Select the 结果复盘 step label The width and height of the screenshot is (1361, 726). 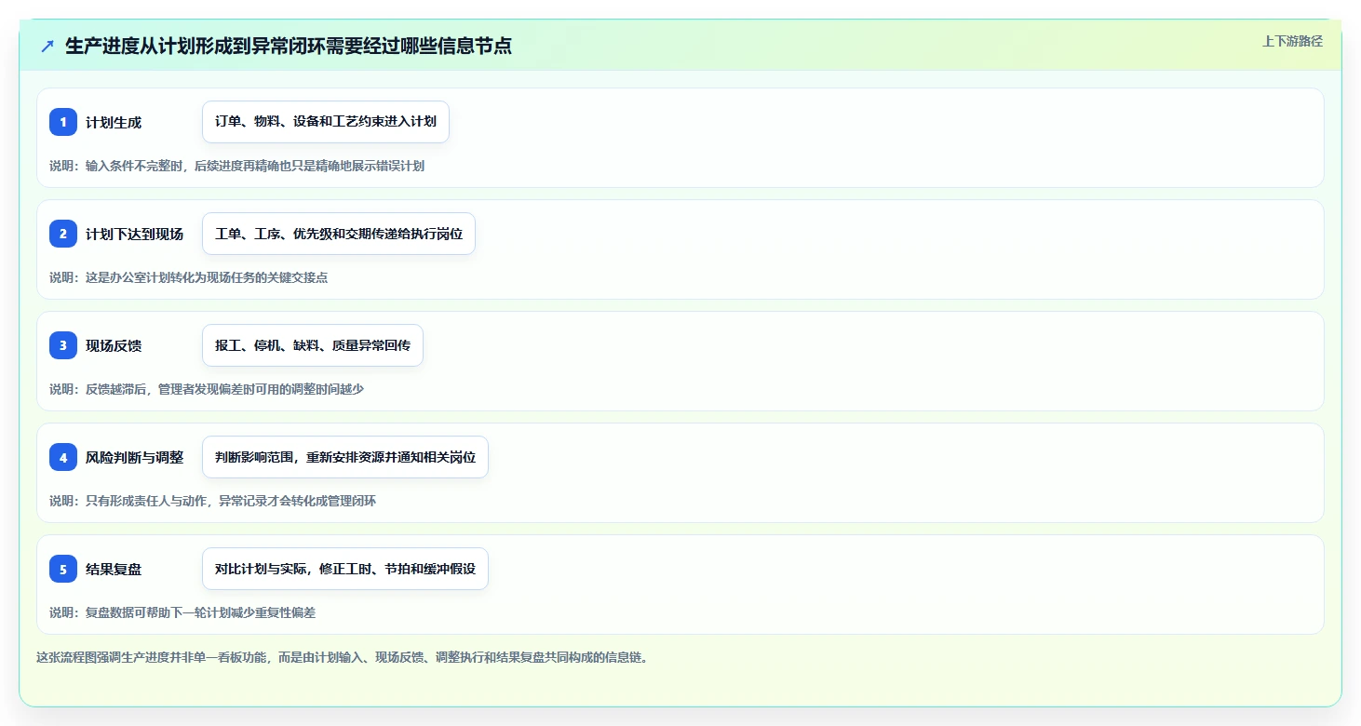pos(114,570)
